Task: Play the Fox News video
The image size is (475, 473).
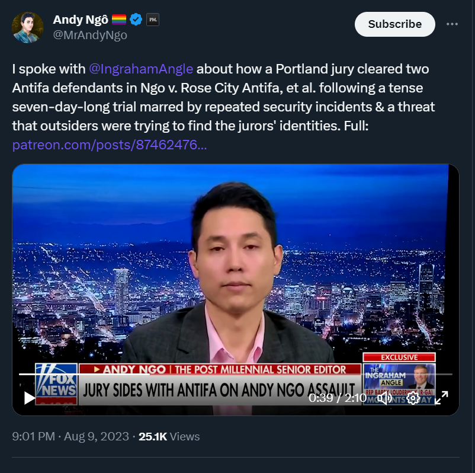Action: pos(30,398)
